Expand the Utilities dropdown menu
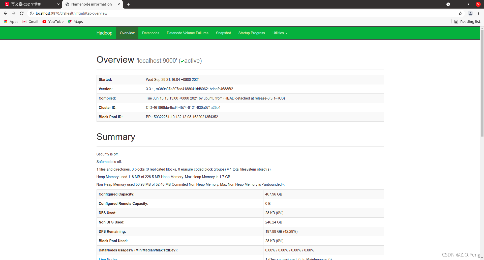The width and height of the screenshot is (484, 260). pyautogui.click(x=280, y=33)
